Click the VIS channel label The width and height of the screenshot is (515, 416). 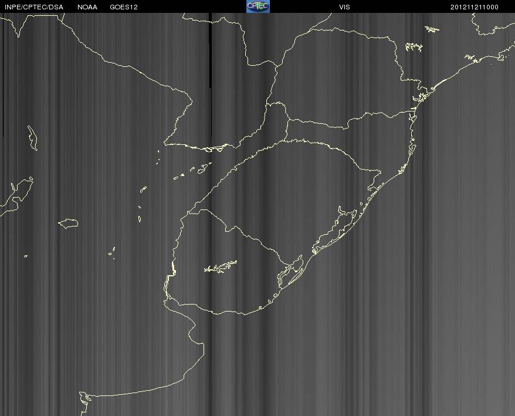pos(344,7)
